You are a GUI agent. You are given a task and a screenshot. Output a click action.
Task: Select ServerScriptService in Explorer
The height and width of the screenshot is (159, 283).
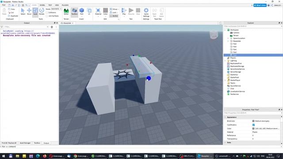tap(237, 69)
